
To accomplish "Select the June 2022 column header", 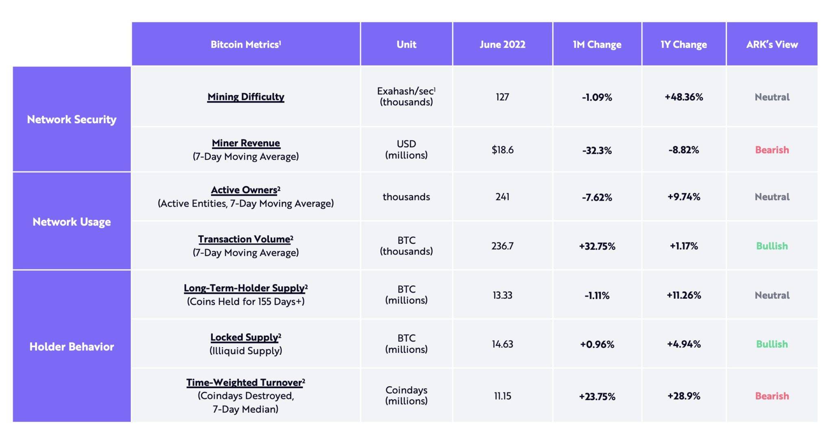I will click(x=502, y=44).
